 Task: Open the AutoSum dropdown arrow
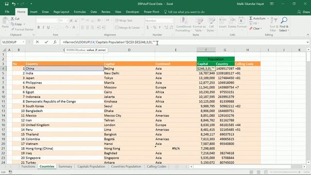click(x=268, y=18)
